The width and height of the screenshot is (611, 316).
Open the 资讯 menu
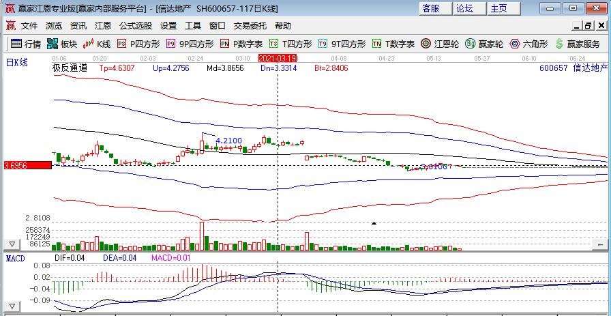click(x=78, y=26)
